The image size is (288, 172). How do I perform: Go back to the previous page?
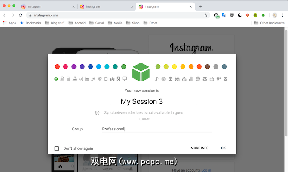click(x=5, y=15)
